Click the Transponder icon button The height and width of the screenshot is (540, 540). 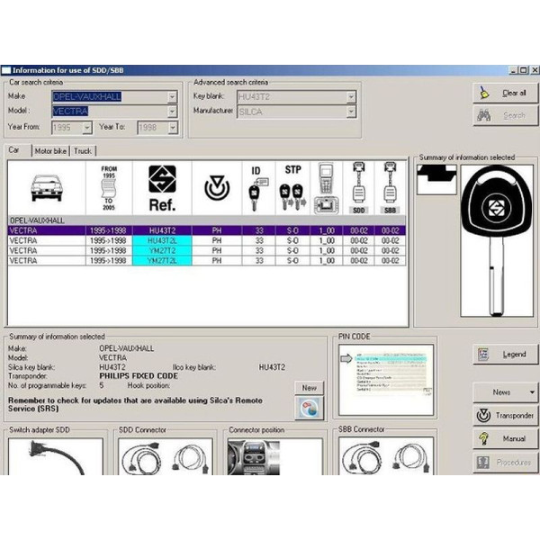pyautogui.click(x=482, y=415)
